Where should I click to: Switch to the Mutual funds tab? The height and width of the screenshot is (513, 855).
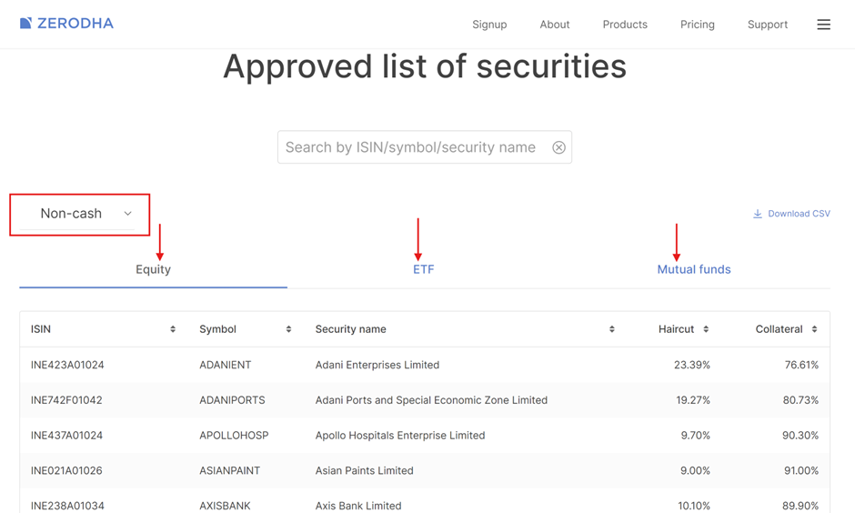[x=694, y=269]
